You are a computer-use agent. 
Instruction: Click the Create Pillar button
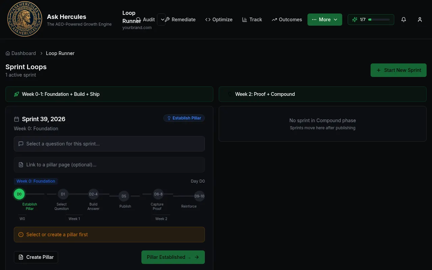pos(36,257)
